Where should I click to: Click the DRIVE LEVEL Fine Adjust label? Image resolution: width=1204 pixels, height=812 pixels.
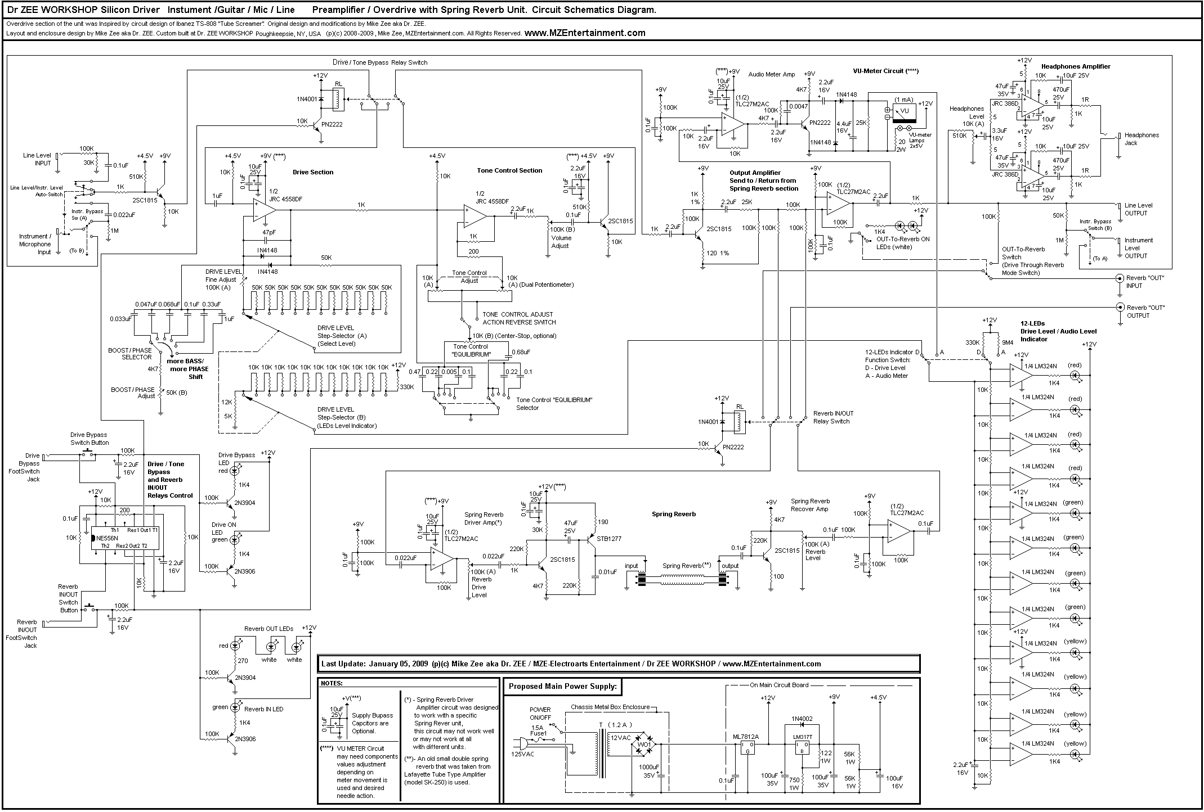223,279
